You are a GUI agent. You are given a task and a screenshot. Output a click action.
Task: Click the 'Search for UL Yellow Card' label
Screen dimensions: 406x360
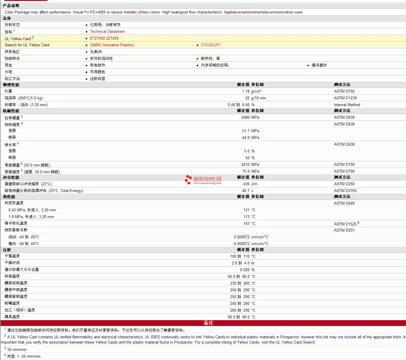coord(27,45)
